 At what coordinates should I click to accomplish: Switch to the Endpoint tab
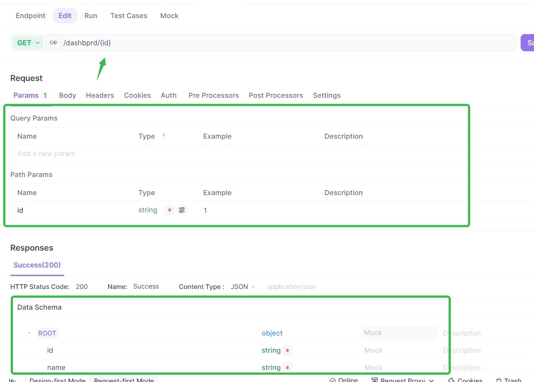pos(31,16)
